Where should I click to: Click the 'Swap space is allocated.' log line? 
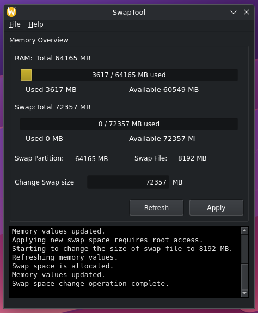click(x=63, y=266)
